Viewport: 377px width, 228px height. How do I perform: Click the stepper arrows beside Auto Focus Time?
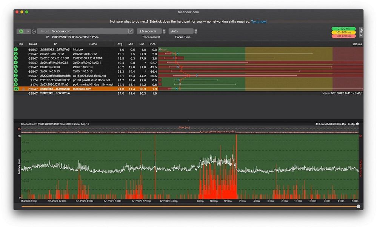[x=196, y=31]
